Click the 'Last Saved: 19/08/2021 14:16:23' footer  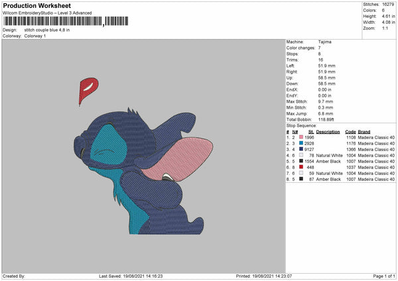point(131,276)
